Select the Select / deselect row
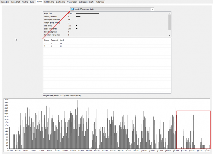Screen dimensions: 213x154 106,17
